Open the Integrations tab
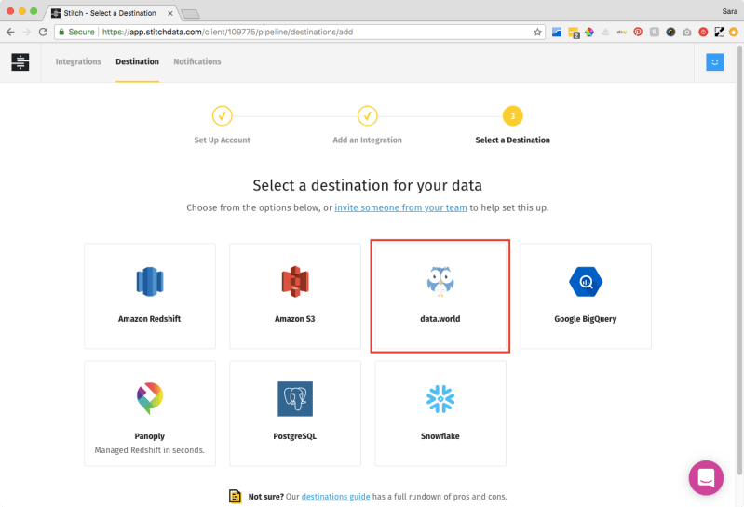The image size is (744, 507). point(78,61)
